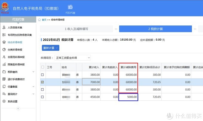Open 限售股所得申报 in sidebar
Image resolution: width=203 pixels, height=121 pixels.
(x=16, y=65)
